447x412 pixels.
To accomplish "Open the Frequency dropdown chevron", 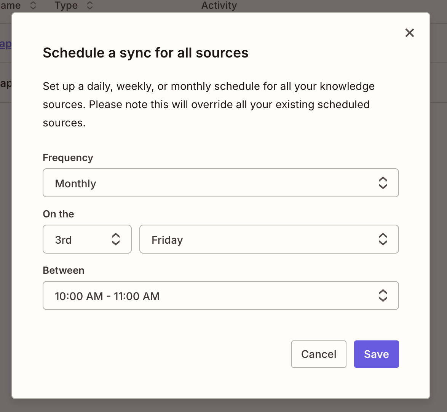I will point(383,183).
